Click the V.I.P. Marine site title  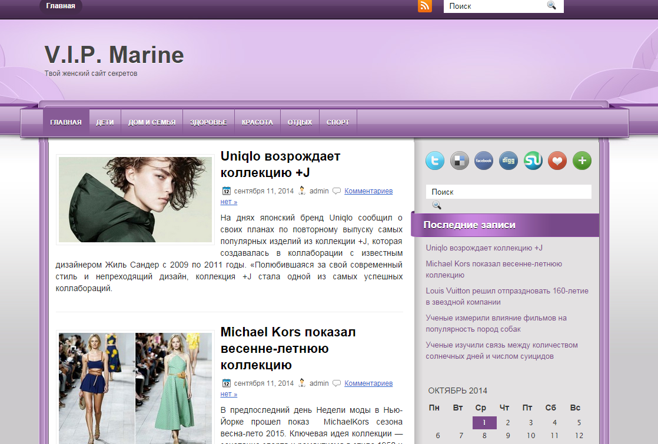pyautogui.click(x=114, y=55)
